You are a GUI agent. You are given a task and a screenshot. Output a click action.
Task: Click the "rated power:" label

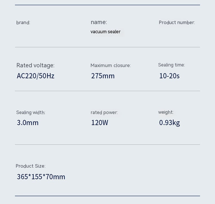(104, 113)
